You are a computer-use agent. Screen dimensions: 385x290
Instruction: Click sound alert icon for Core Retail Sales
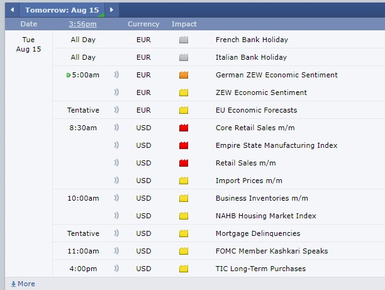pyautogui.click(x=116, y=128)
